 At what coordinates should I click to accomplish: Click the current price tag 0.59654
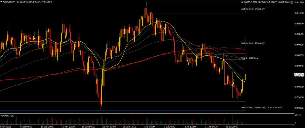(299, 74)
